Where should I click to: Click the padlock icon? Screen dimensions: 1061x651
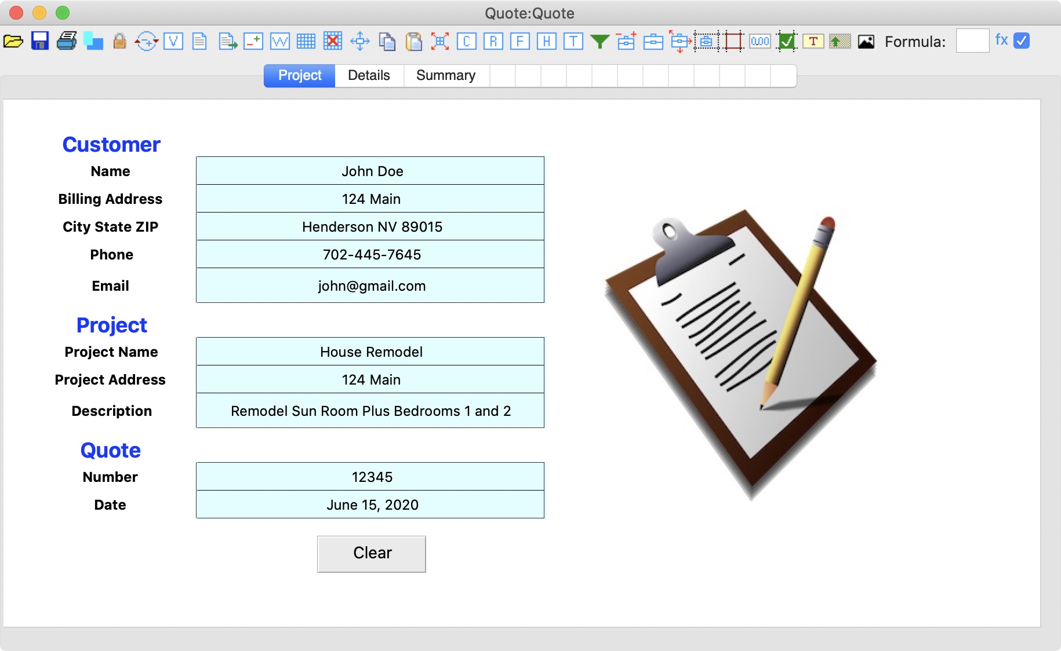click(119, 41)
